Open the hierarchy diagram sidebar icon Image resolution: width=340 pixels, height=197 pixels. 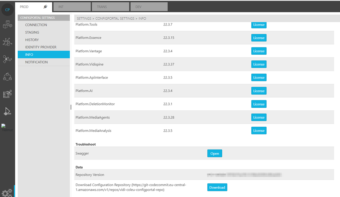coord(7,77)
